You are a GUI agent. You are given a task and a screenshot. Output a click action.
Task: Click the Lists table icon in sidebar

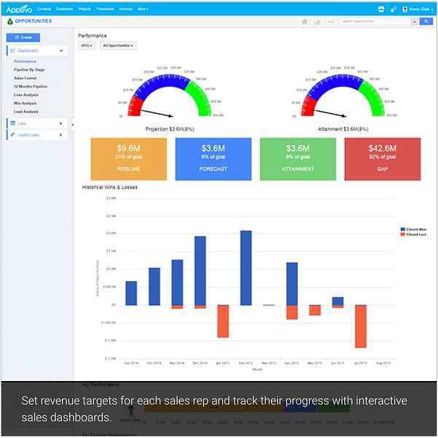point(12,123)
